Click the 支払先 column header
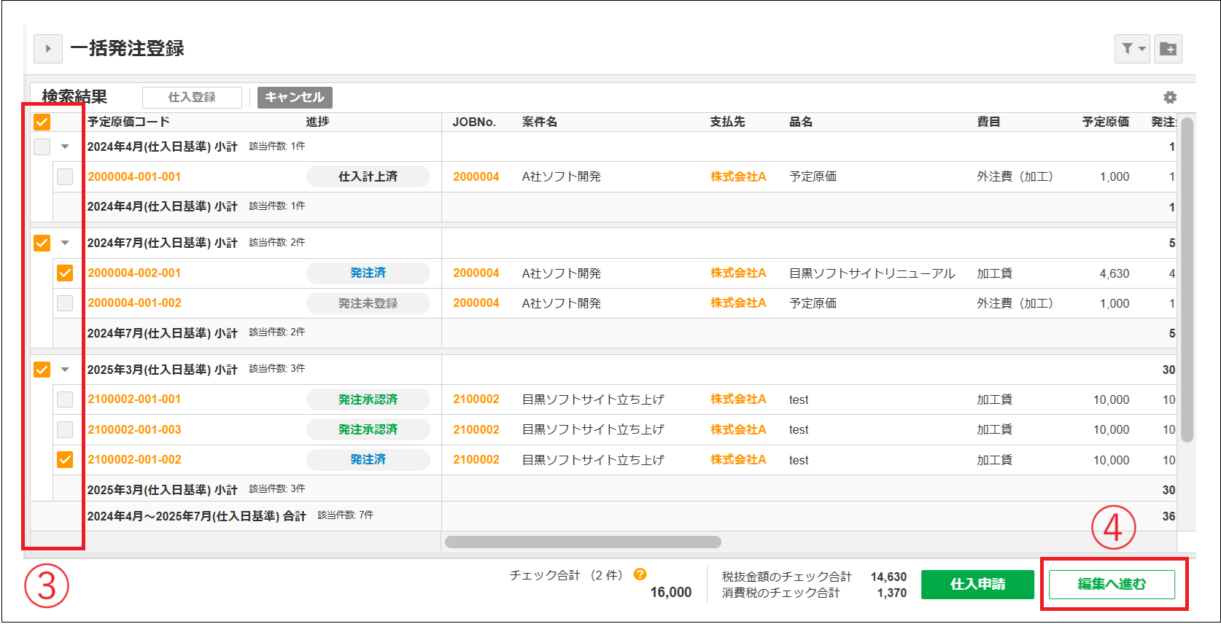Image resolution: width=1221 pixels, height=624 pixels. point(727,122)
